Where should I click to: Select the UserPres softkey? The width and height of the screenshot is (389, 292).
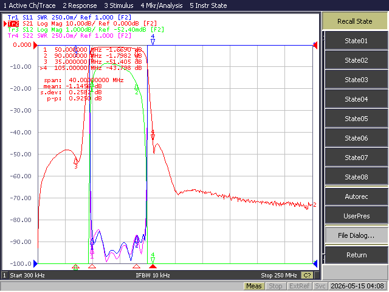[x=356, y=216]
